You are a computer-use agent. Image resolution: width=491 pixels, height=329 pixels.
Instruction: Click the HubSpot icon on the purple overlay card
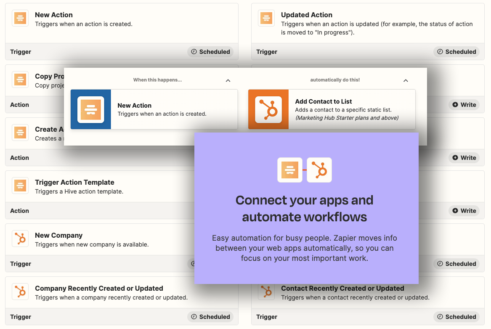(319, 170)
